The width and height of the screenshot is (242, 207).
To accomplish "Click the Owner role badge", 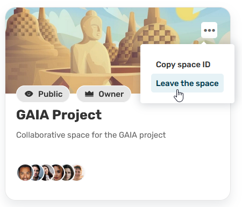I will pyautogui.click(x=104, y=94).
